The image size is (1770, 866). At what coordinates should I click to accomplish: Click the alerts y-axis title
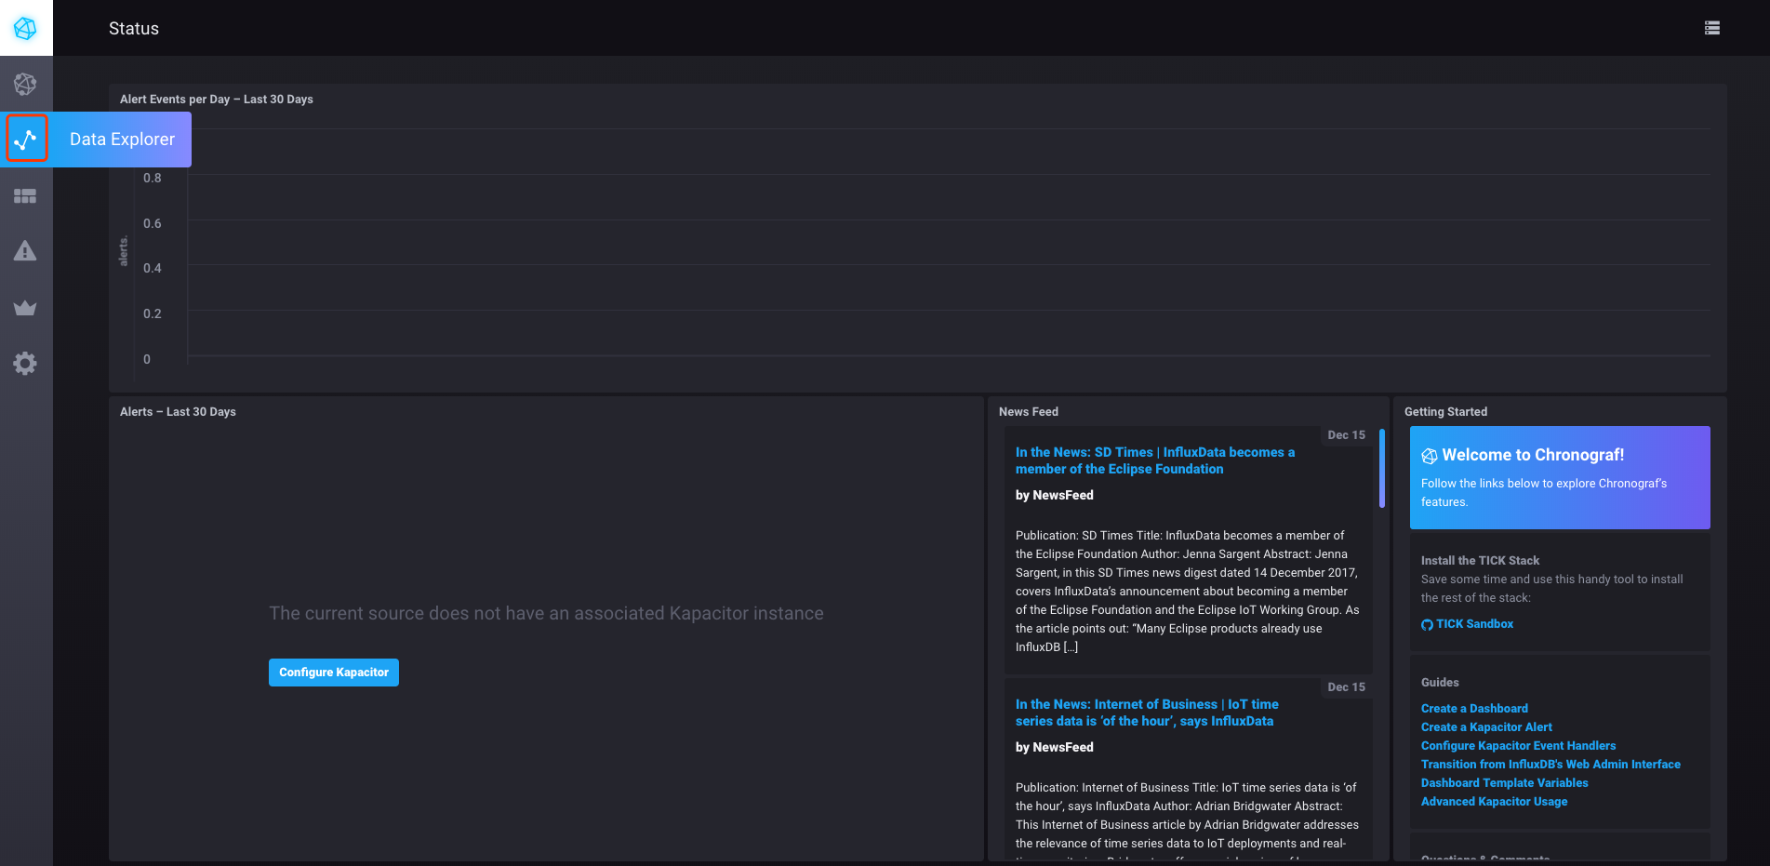coord(124,251)
